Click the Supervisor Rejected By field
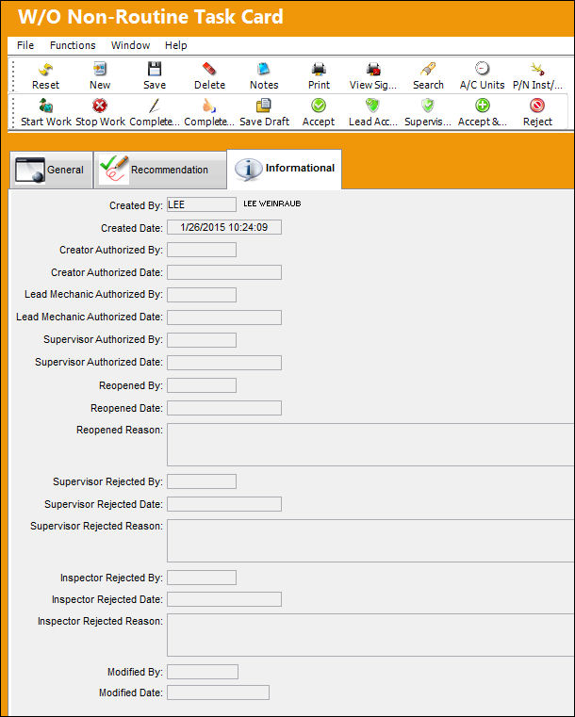This screenshot has height=717, width=575. pos(202,481)
